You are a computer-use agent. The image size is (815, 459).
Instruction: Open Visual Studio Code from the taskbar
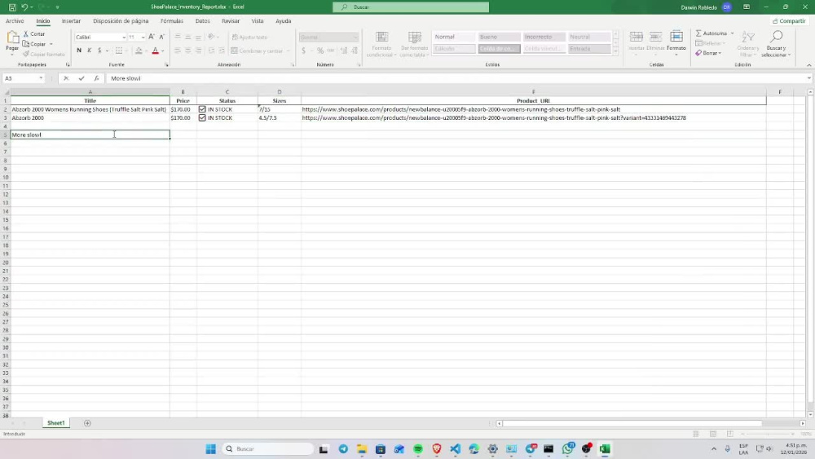(x=456, y=449)
